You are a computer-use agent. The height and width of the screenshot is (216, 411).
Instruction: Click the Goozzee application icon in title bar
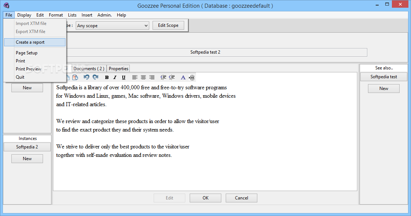tap(6, 5)
